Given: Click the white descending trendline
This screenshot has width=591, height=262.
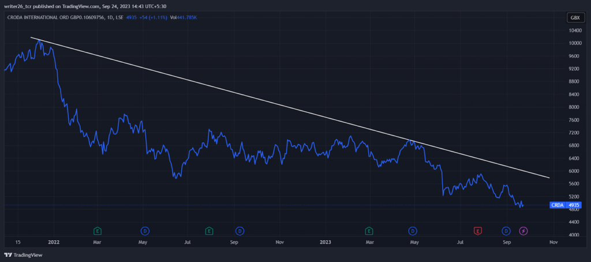Looking at the screenshot, I should [x=290, y=108].
